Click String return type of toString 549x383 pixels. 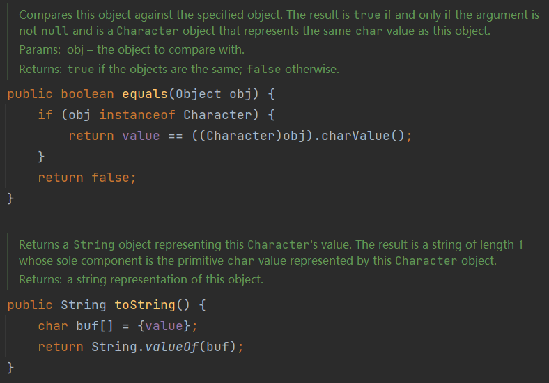pyautogui.click(x=84, y=305)
